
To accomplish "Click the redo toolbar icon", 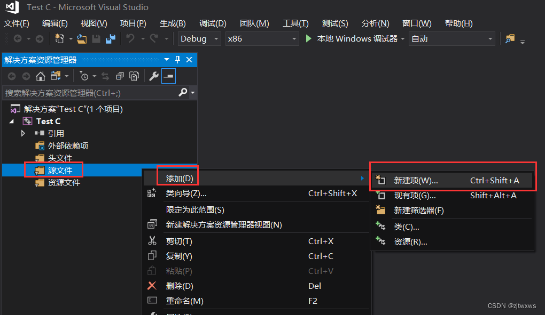I will pos(154,38).
